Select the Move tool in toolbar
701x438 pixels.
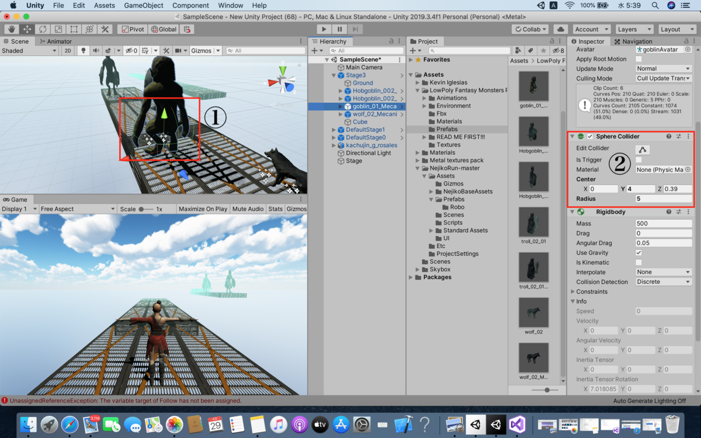(27, 29)
